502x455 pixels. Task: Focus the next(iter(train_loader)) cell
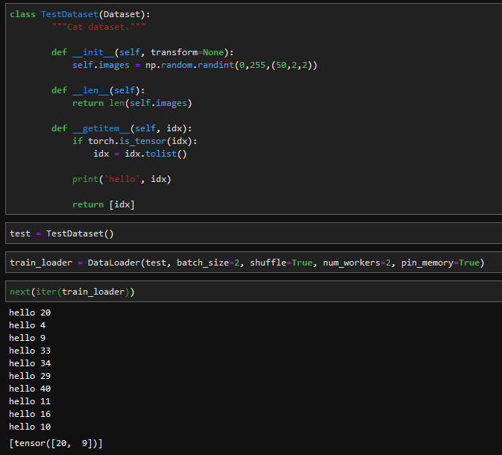click(72, 292)
